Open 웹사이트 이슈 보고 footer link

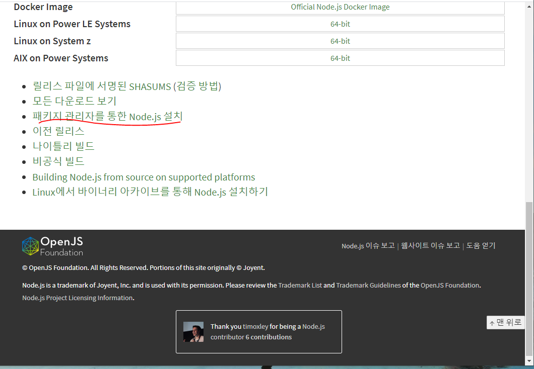pyautogui.click(x=430, y=246)
